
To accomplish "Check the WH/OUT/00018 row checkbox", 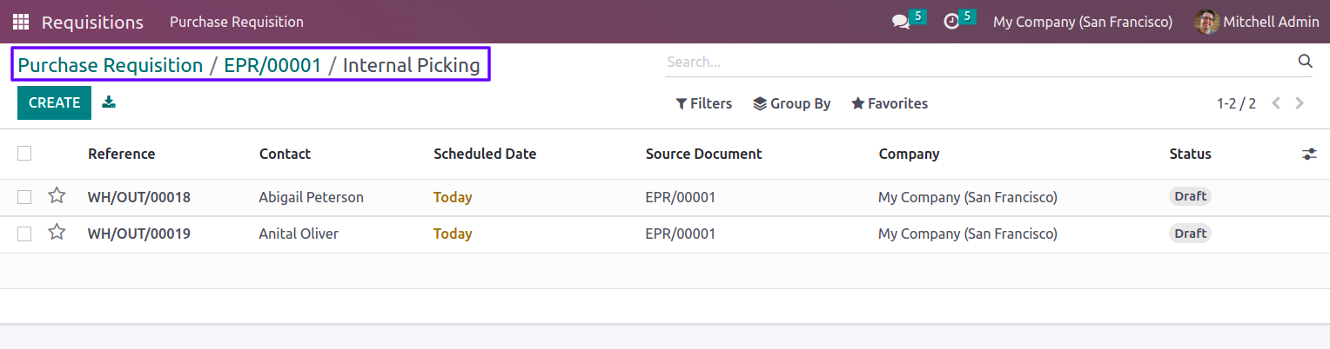I will (24, 197).
